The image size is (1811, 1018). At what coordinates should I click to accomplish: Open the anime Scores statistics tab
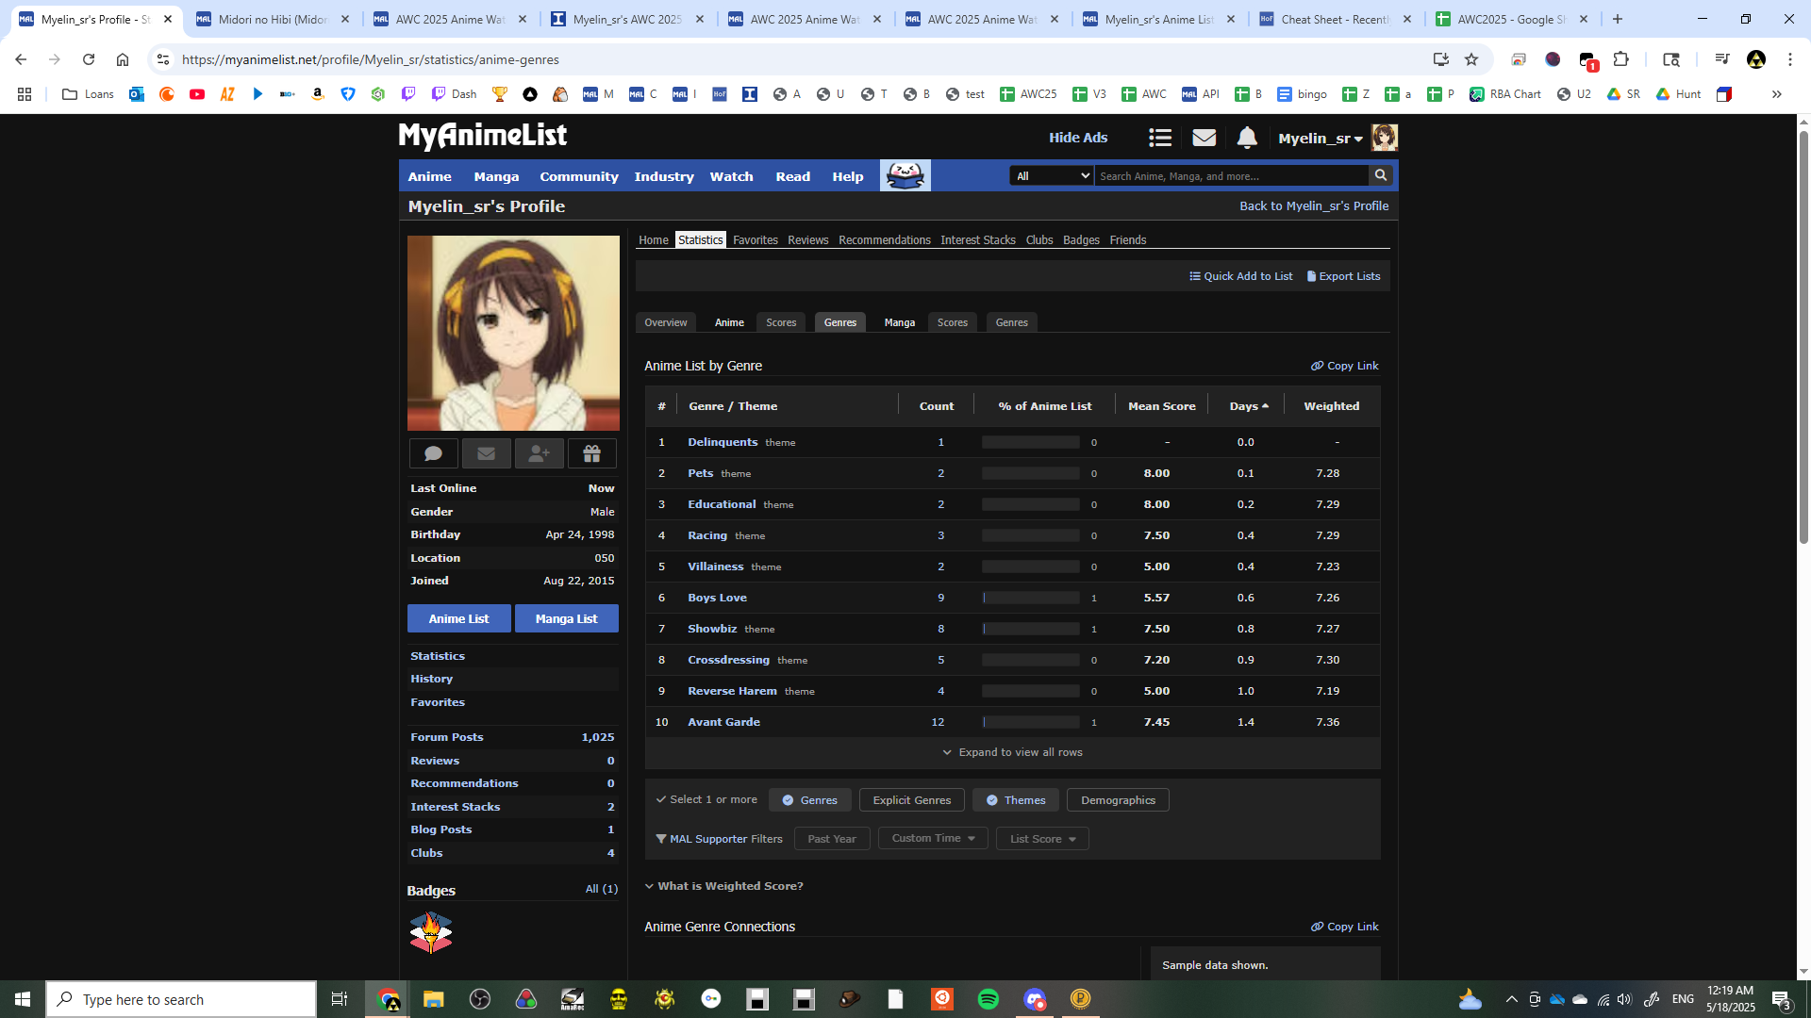click(781, 322)
